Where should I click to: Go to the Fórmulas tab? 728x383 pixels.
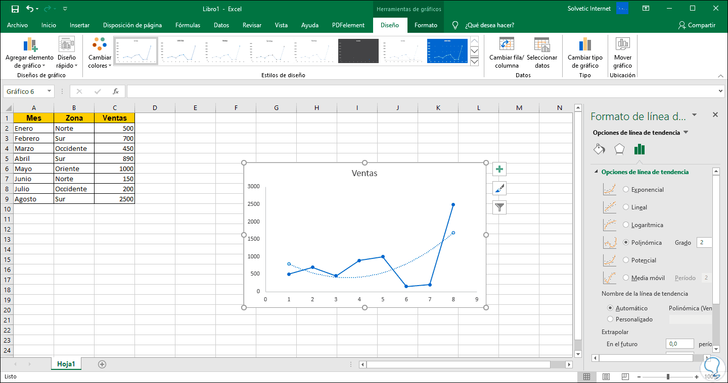[188, 25]
